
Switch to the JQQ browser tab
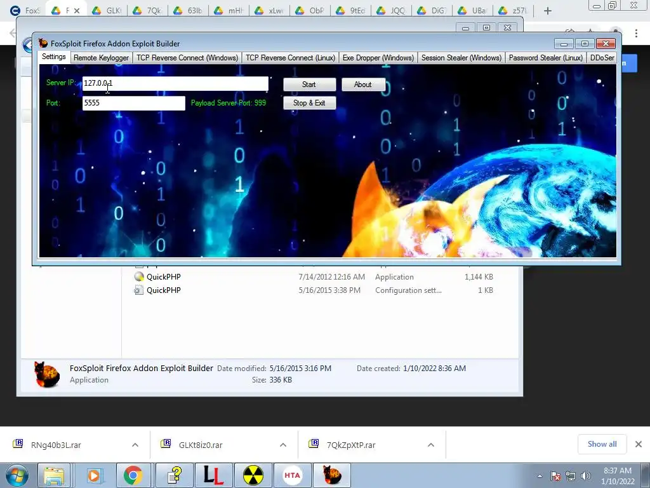(391, 11)
